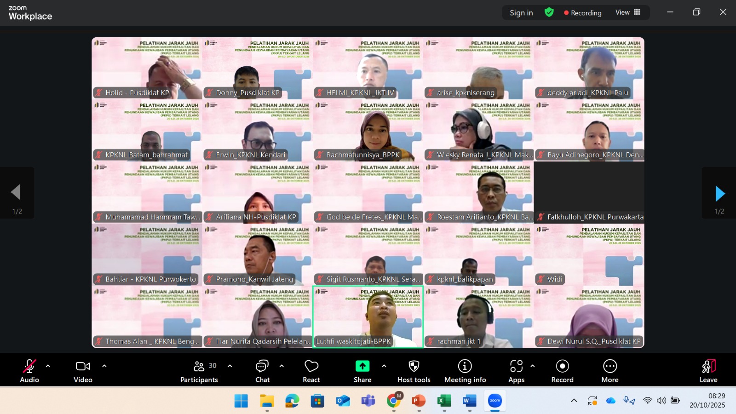The height and width of the screenshot is (414, 736).
Task: Click the green Share screen icon
Action: pyautogui.click(x=362, y=366)
